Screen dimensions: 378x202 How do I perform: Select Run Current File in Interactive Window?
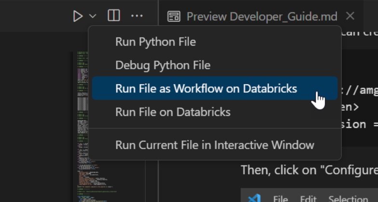click(215, 145)
